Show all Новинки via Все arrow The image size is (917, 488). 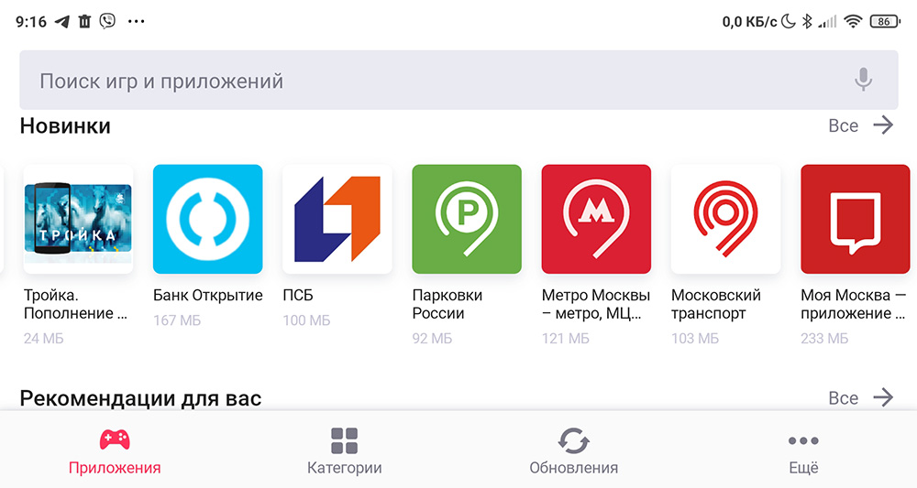[861, 125]
